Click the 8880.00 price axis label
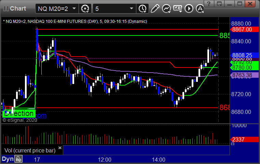Image resolution: width=260 pixels, height=164 pixels. [241, 24]
